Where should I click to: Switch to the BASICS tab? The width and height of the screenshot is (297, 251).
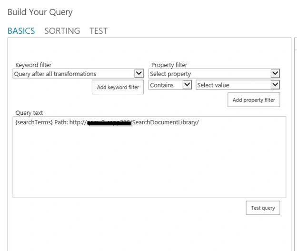[21, 31]
